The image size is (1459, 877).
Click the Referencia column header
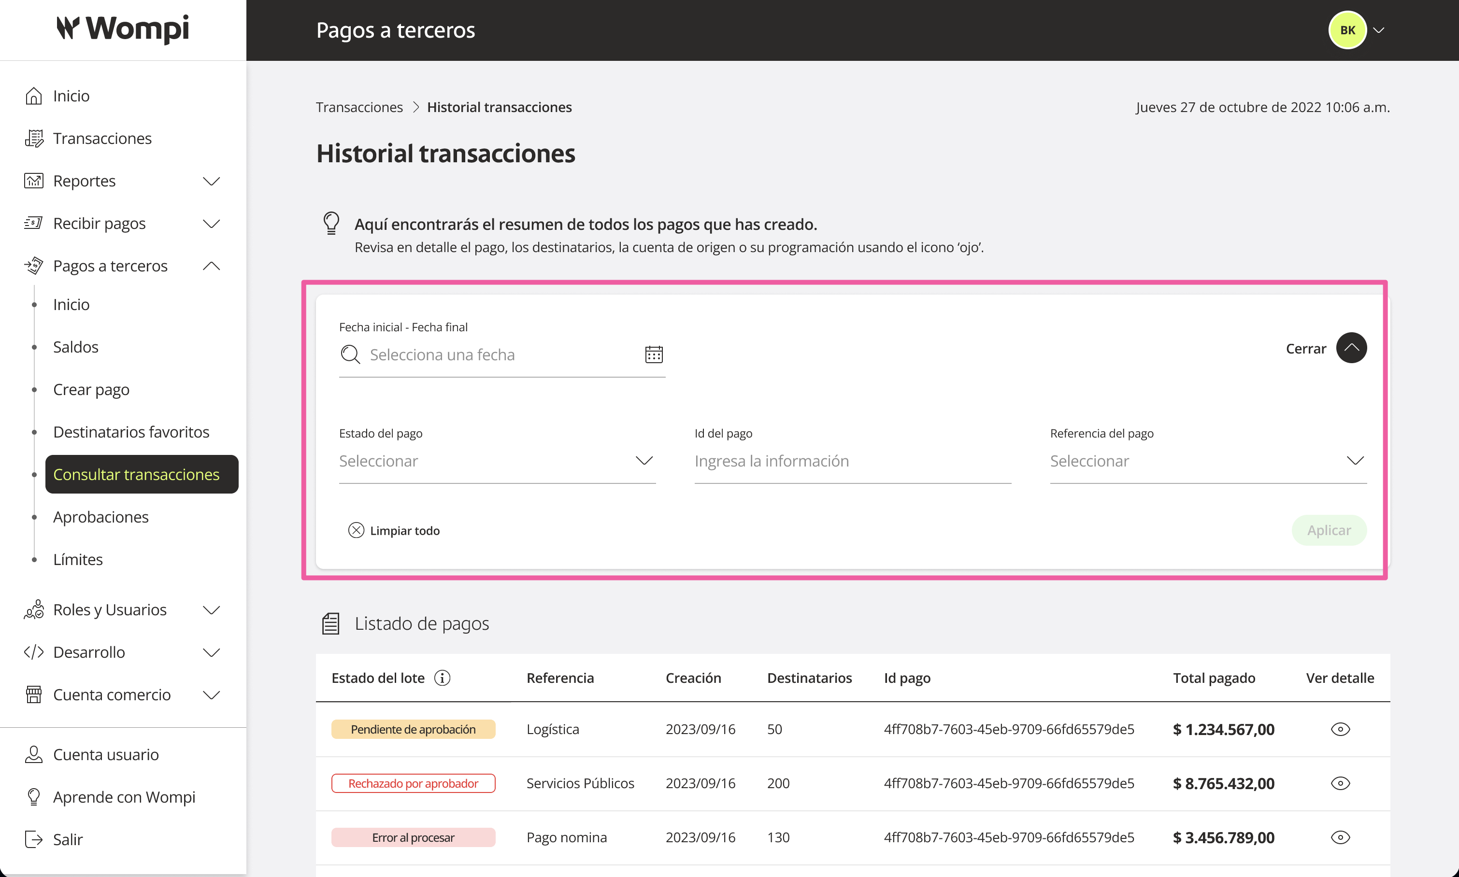point(560,678)
